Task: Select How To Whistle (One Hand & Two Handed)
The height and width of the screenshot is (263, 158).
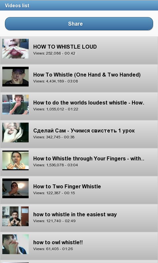Action: pyautogui.click(x=87, y=75)
